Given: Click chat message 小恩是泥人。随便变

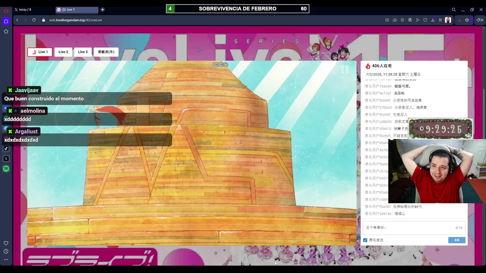Looking at the screenshot, I should pos(411,107).
